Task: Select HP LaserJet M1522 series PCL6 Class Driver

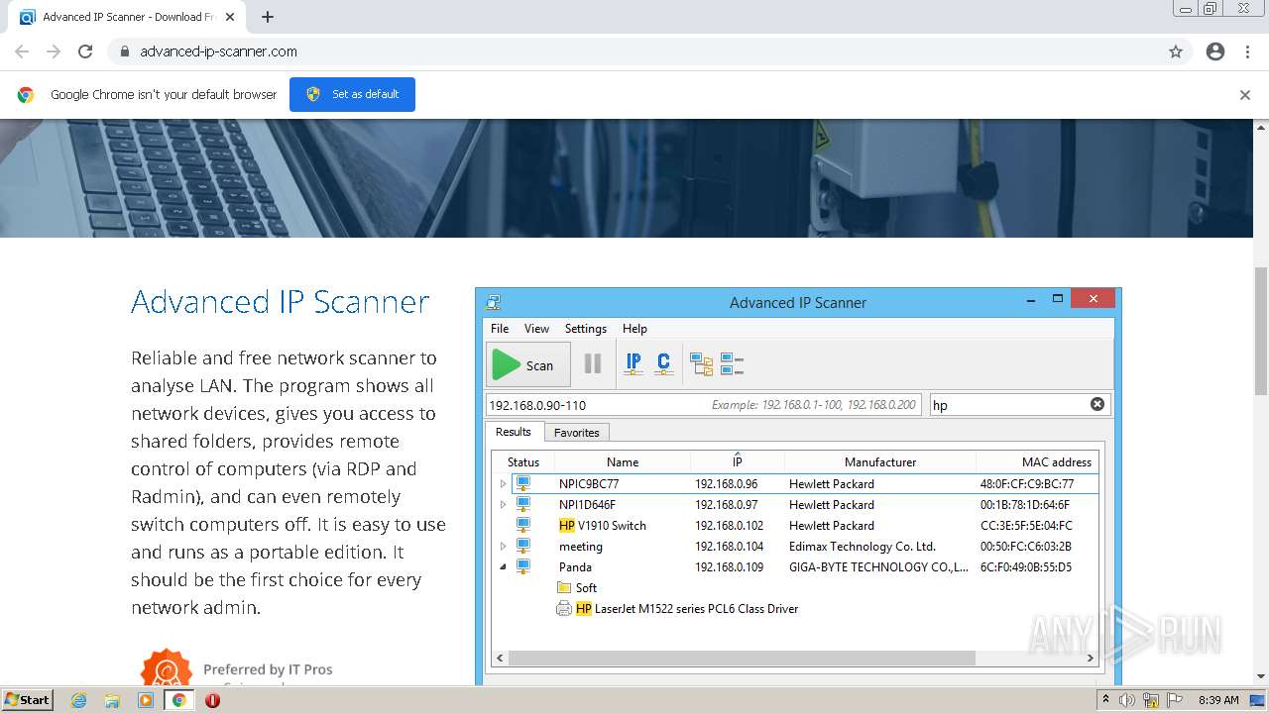Action: (687, 609)
